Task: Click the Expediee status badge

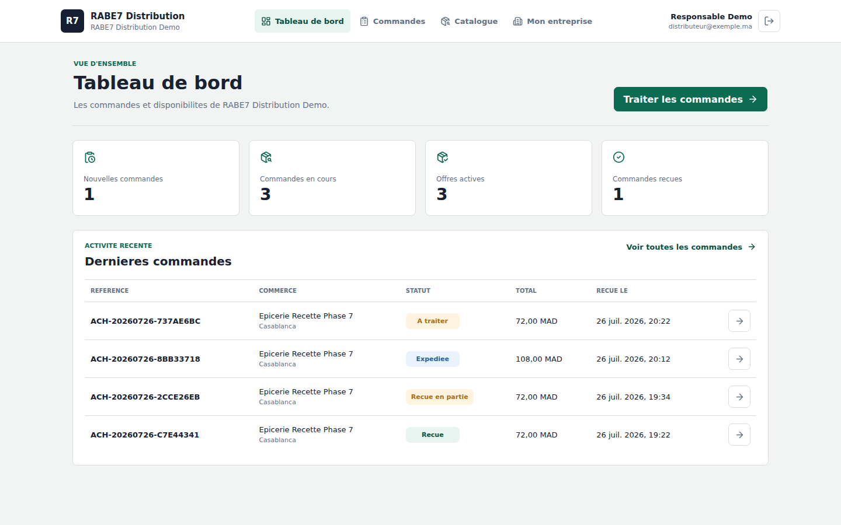Action: point(433,359)
